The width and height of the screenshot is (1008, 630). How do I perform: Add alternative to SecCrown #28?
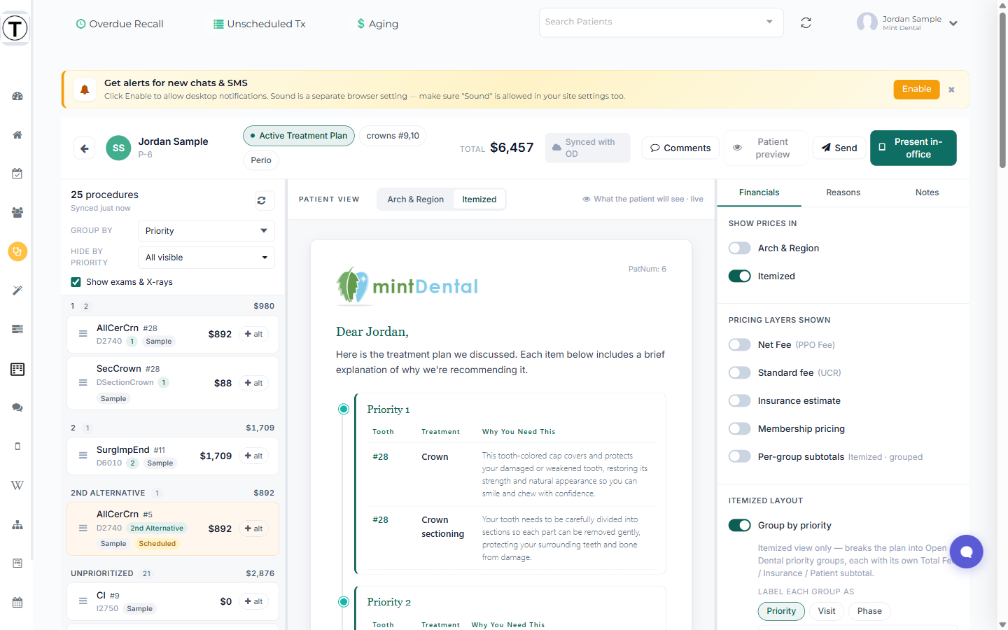(x=253, y=383)
